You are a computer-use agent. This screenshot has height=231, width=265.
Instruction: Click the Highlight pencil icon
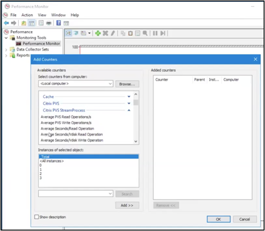[x=113, y=33]
